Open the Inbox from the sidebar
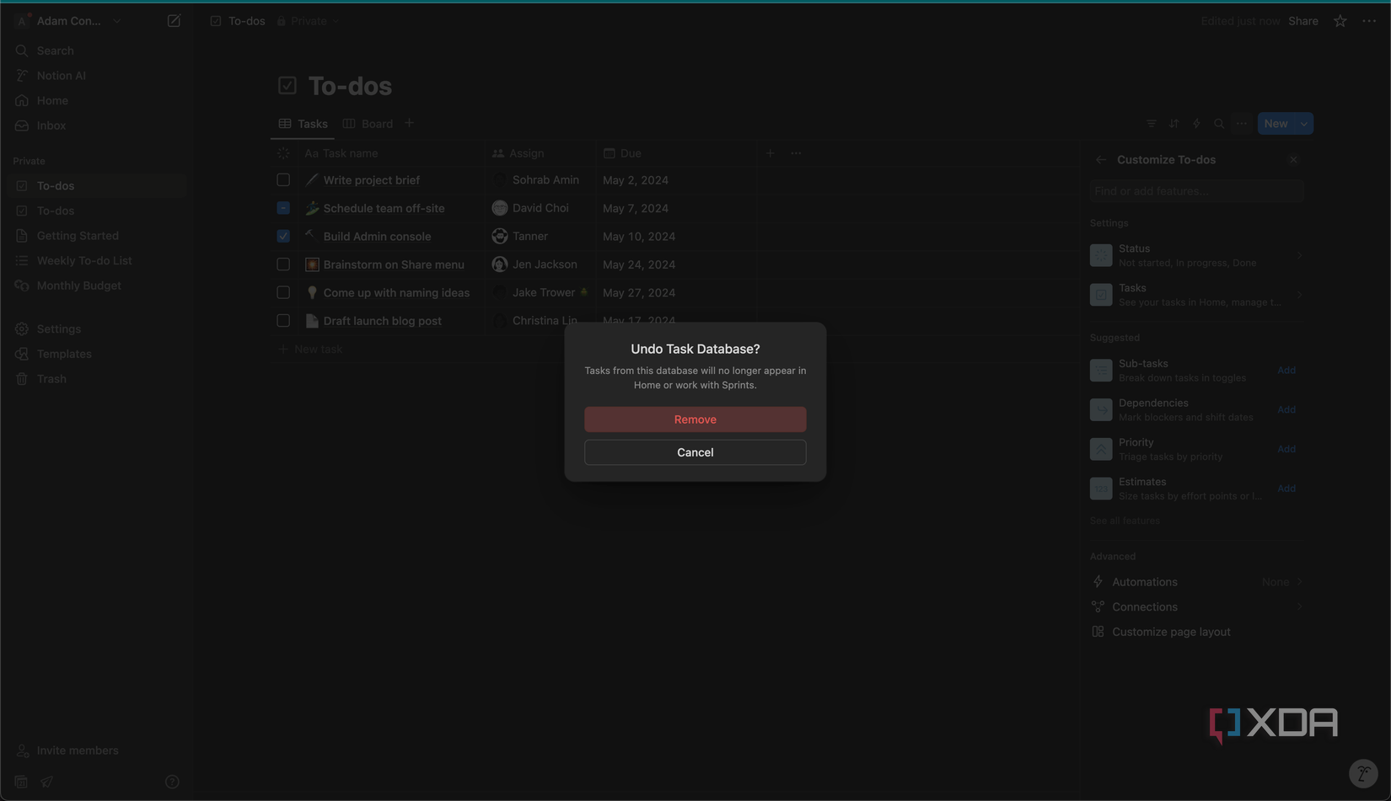The width and height of the screenshot is (1391, 801). coord(51,125)
